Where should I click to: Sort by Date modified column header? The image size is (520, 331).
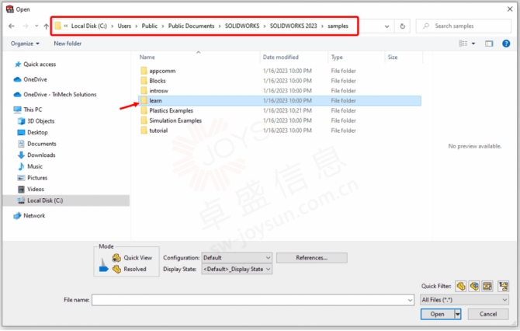coord(280,57)
